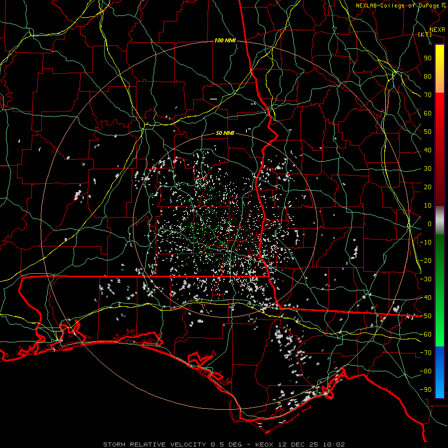Viewport: 448px width, 448px height.
Task: Click the 10 value on the velocity scale
Action: pyautogui.click(x=428, y=206)
